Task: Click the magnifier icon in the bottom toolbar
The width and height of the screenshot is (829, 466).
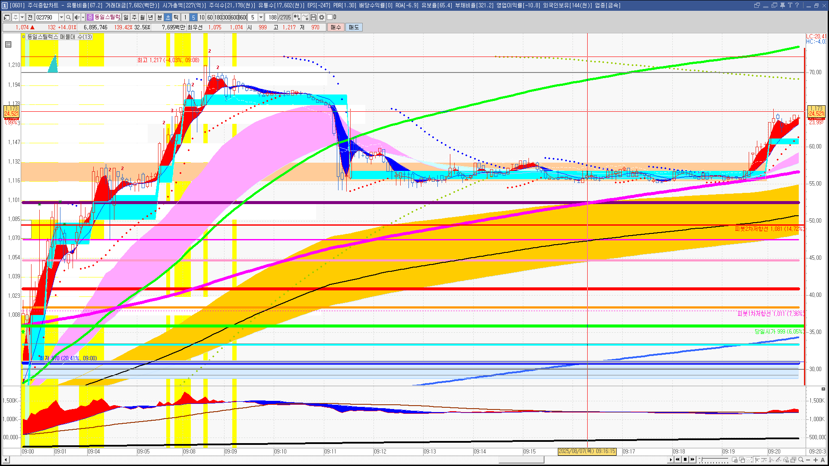Action: (x=801, y=460)
